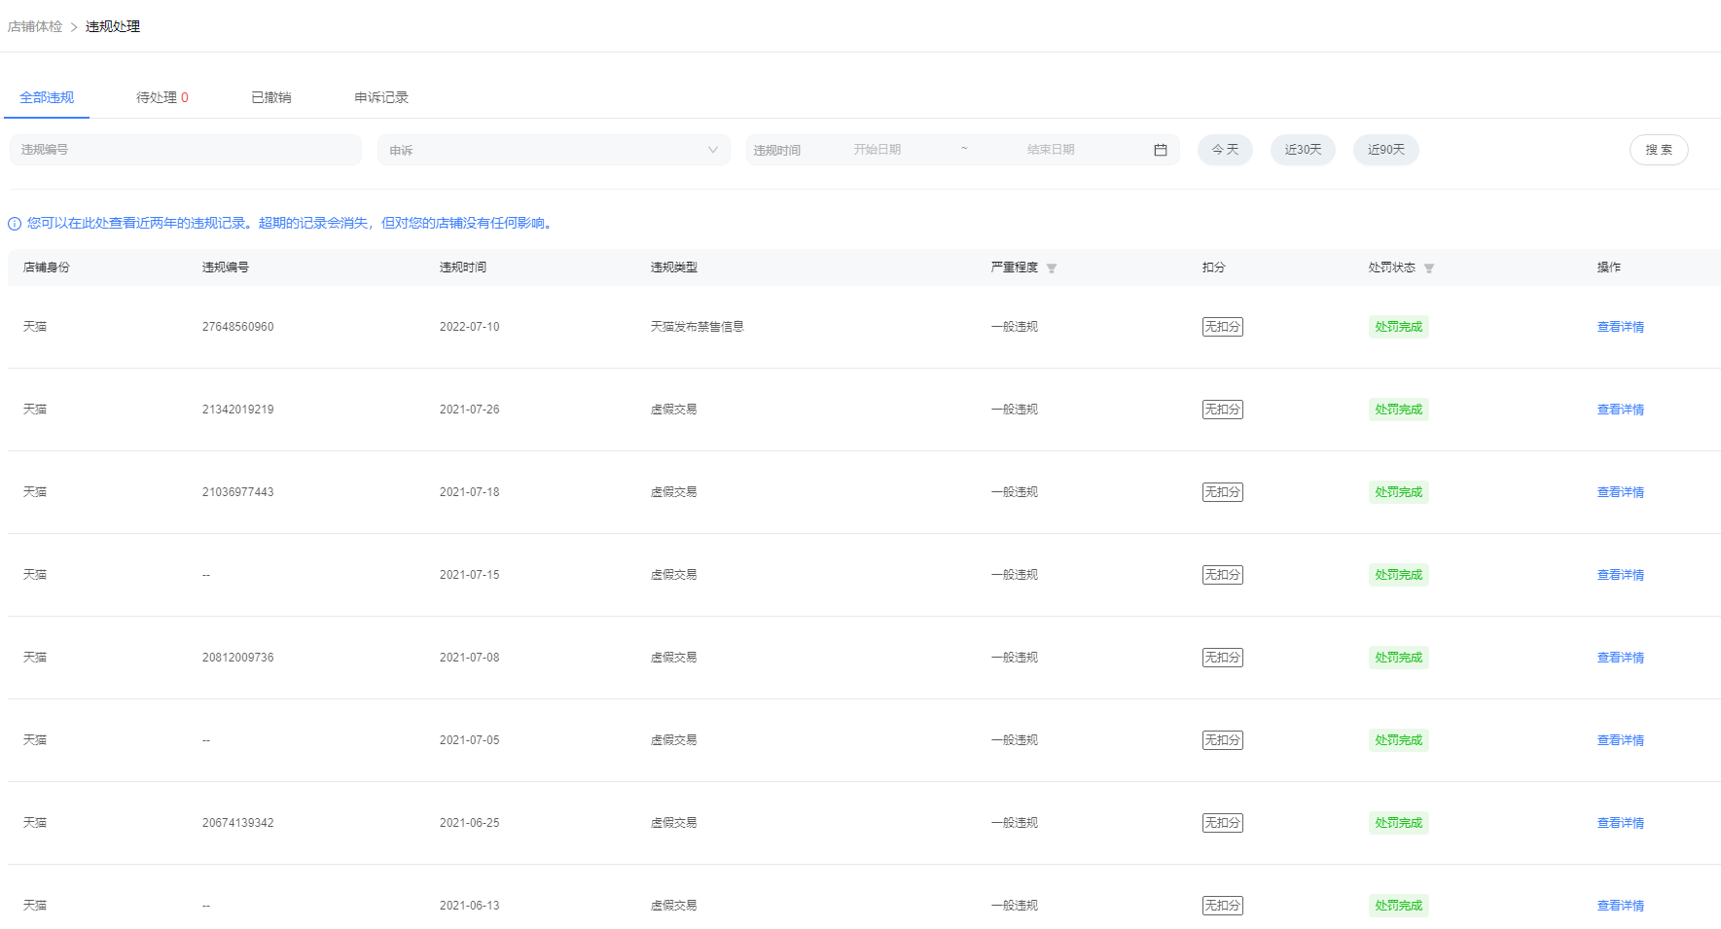Click the 搜索 search button
The height and width of the screenshot is (929, 1721).
(1659, 150)
